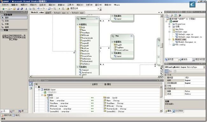Click the pan/move diagram icon at designer corner
207x122 pixels.
(x=161, y=76)
